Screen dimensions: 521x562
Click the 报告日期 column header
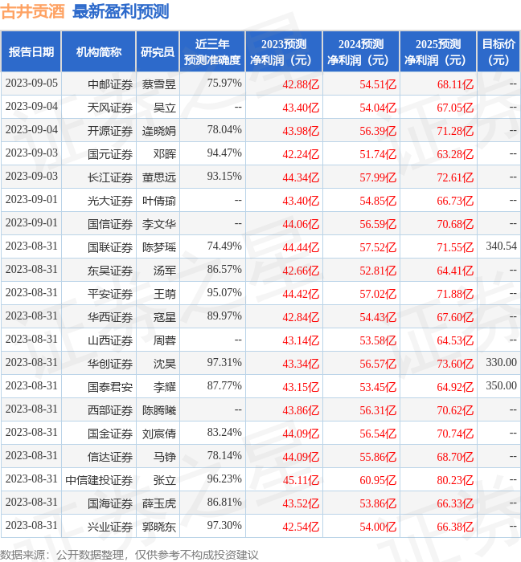point(31,51)
